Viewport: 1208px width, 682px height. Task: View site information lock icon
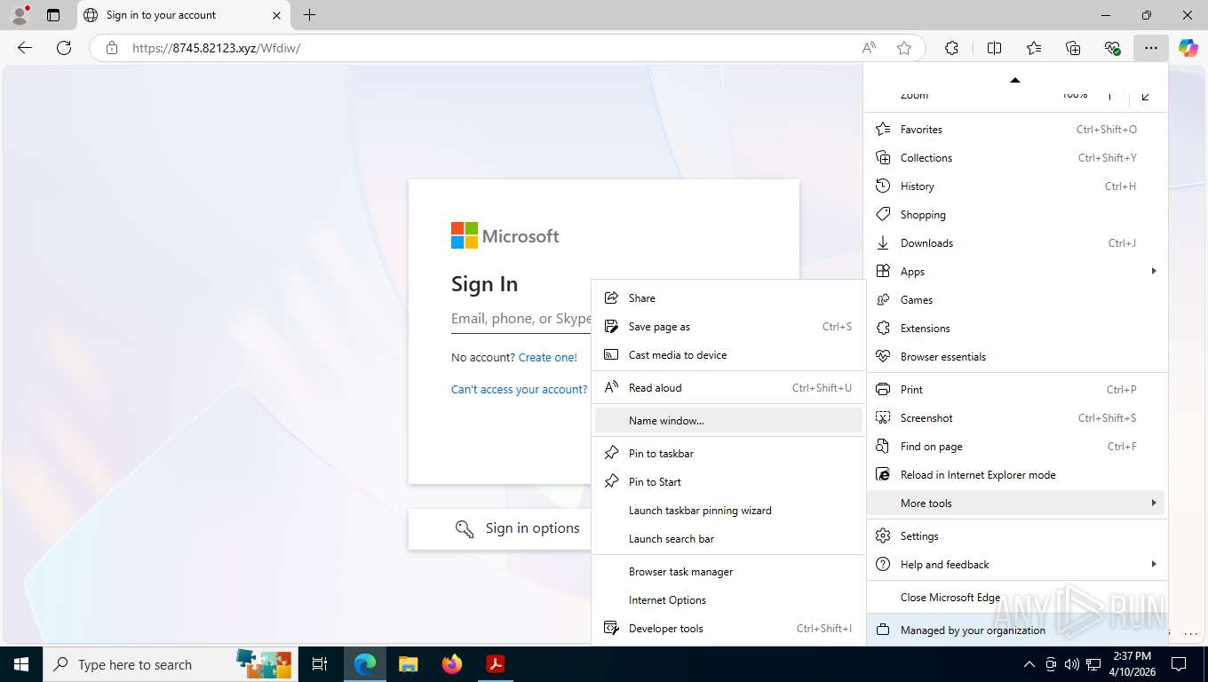tap(112, 48)
